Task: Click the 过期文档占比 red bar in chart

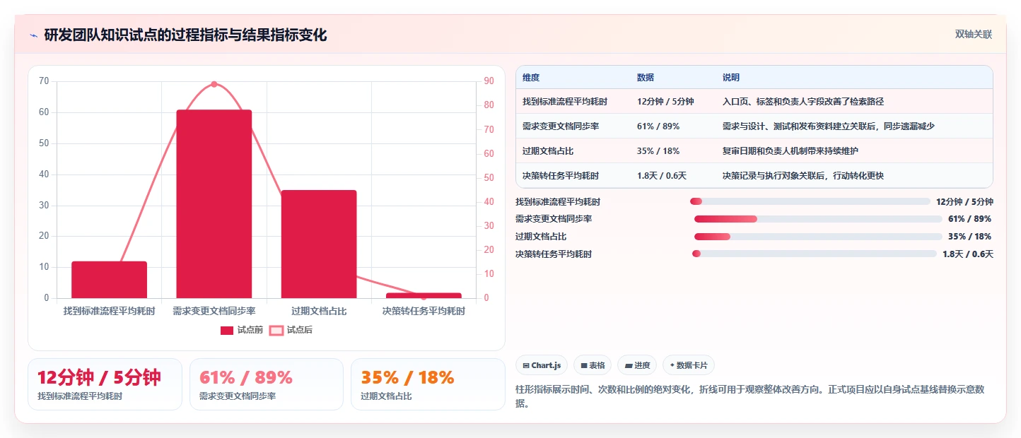Action: [319, 244]
